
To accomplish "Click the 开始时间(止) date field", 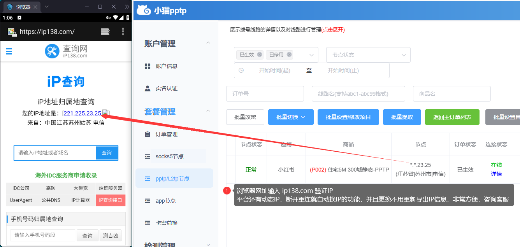I will pos(343,70).
